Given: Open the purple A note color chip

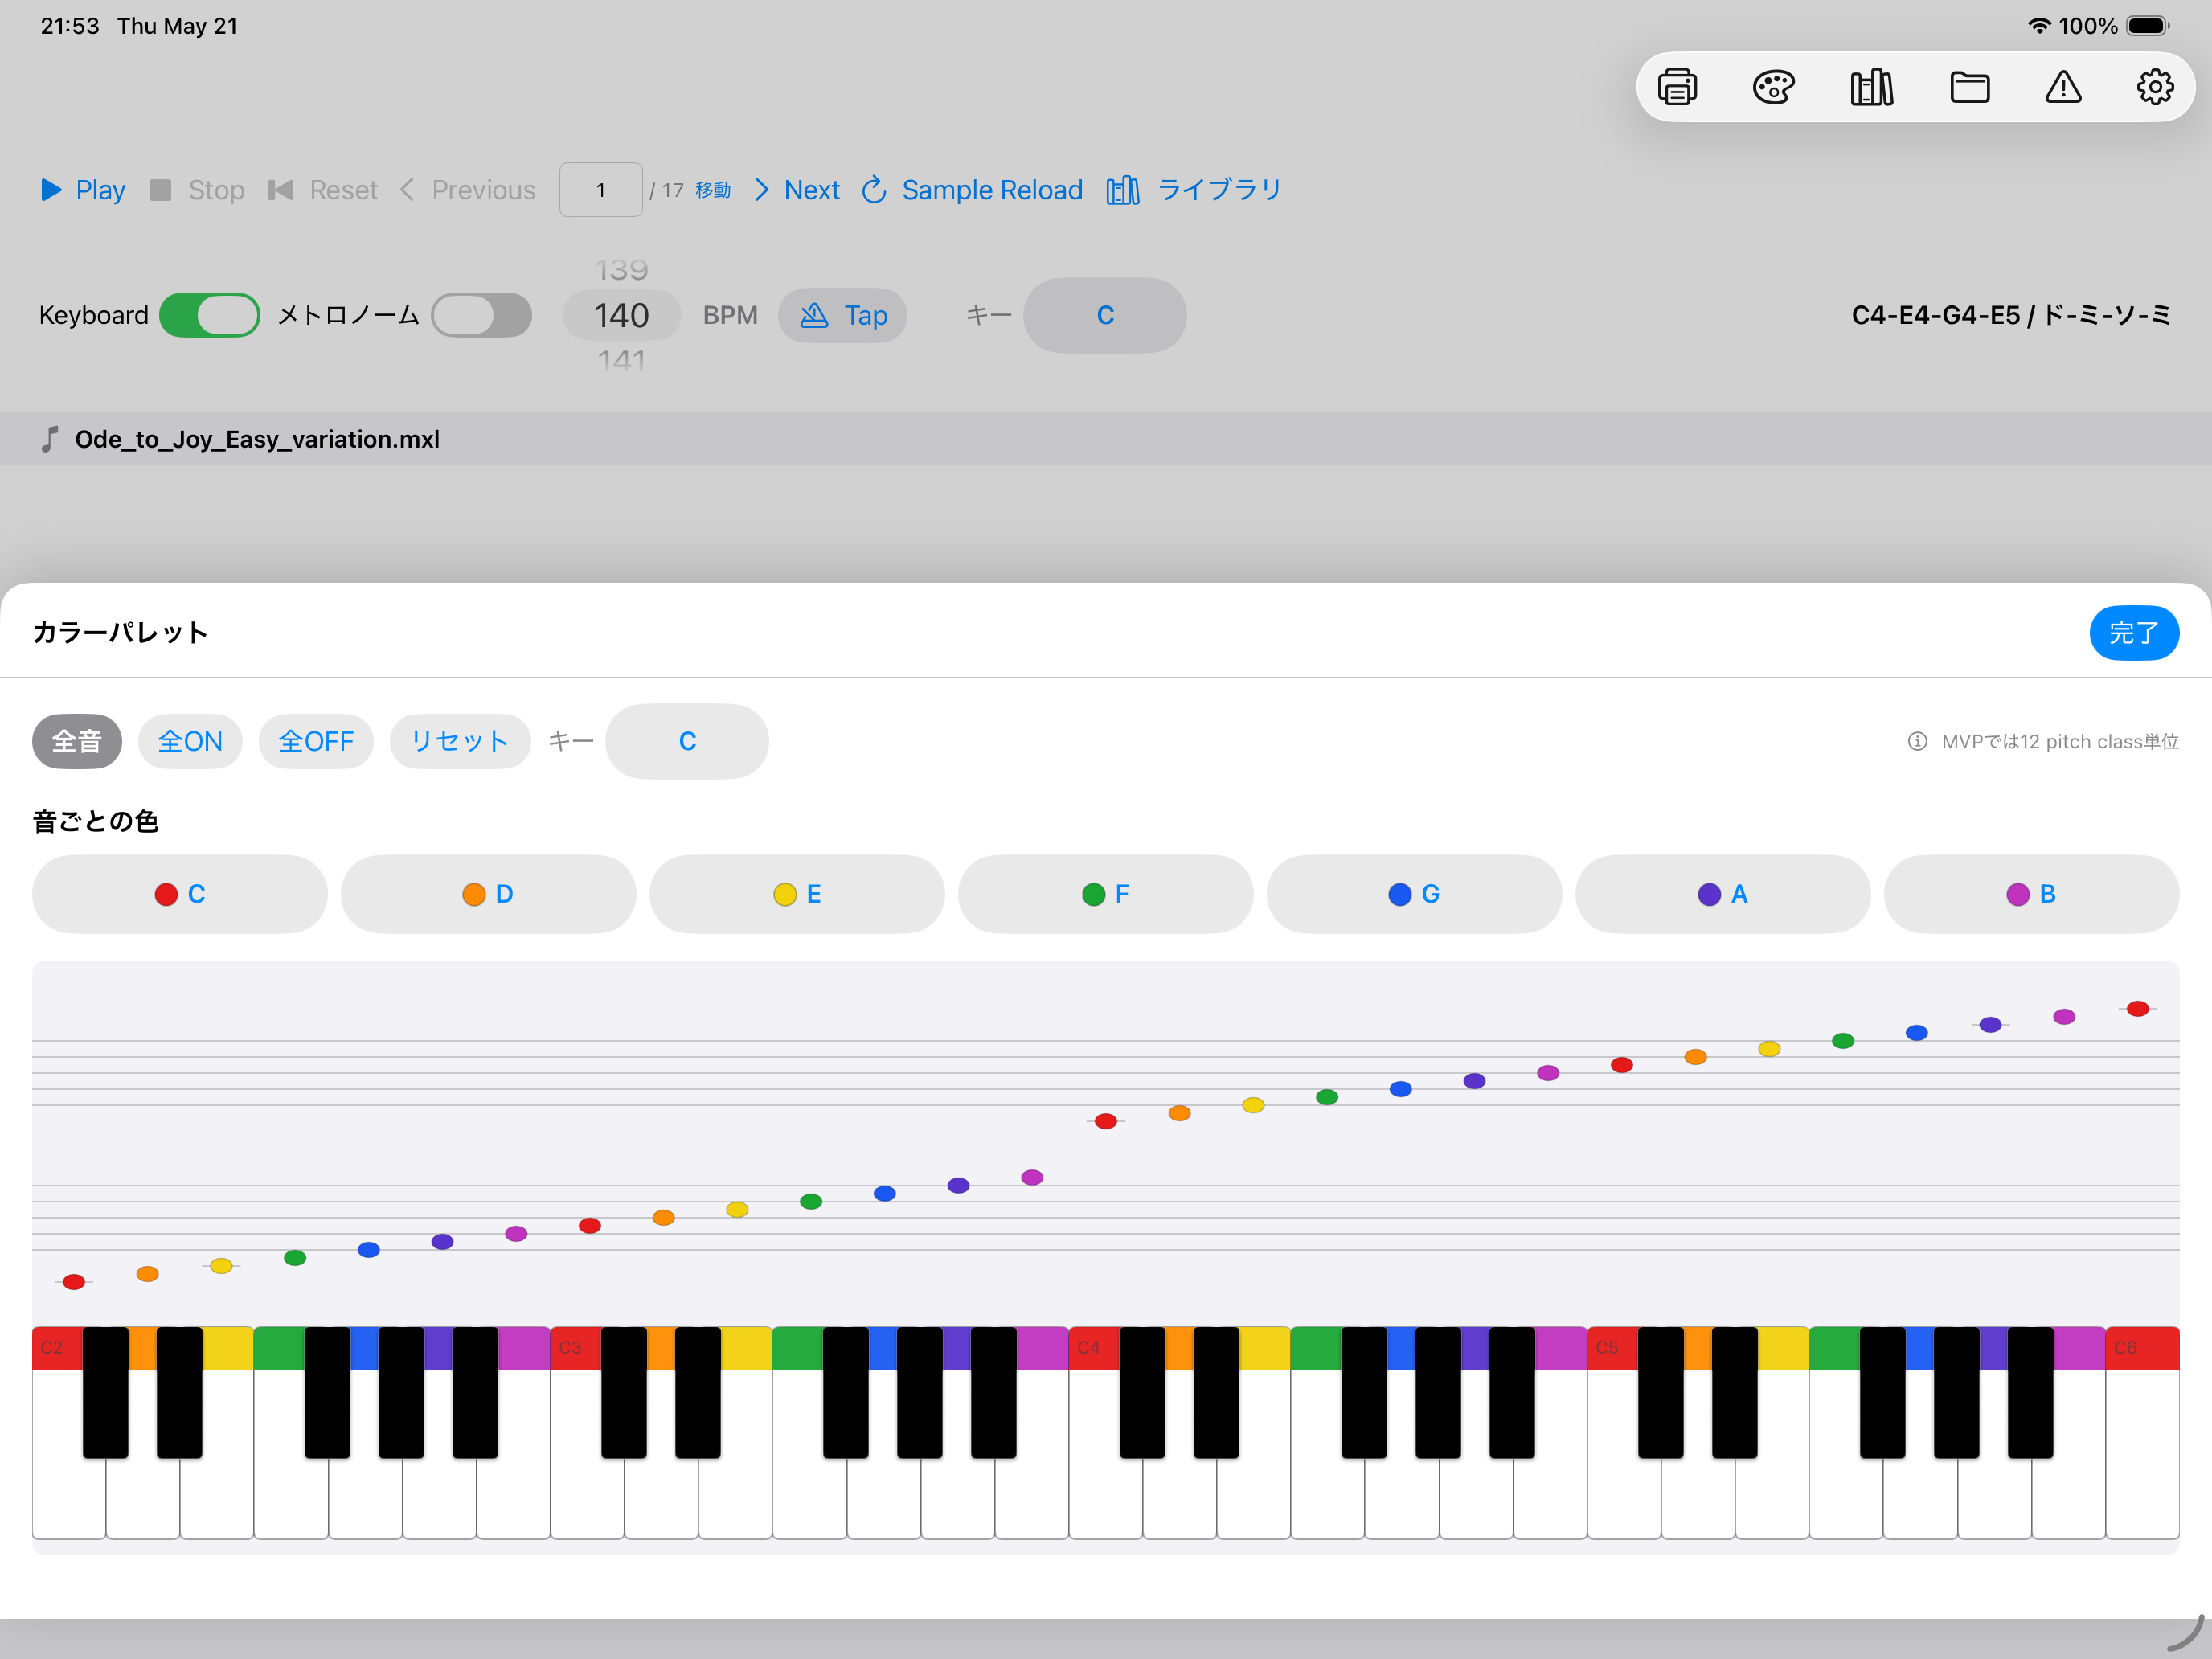Looking at the screenshot, I should pos(1723,894).
